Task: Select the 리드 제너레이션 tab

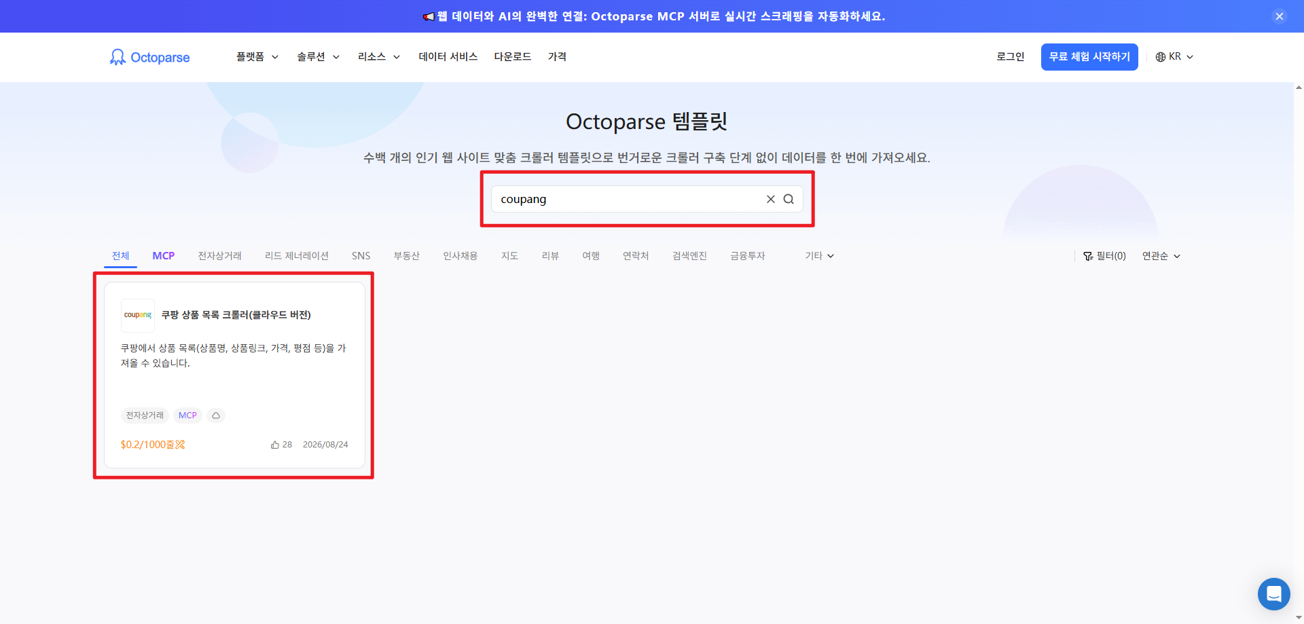Action: (x=297, y=256)
